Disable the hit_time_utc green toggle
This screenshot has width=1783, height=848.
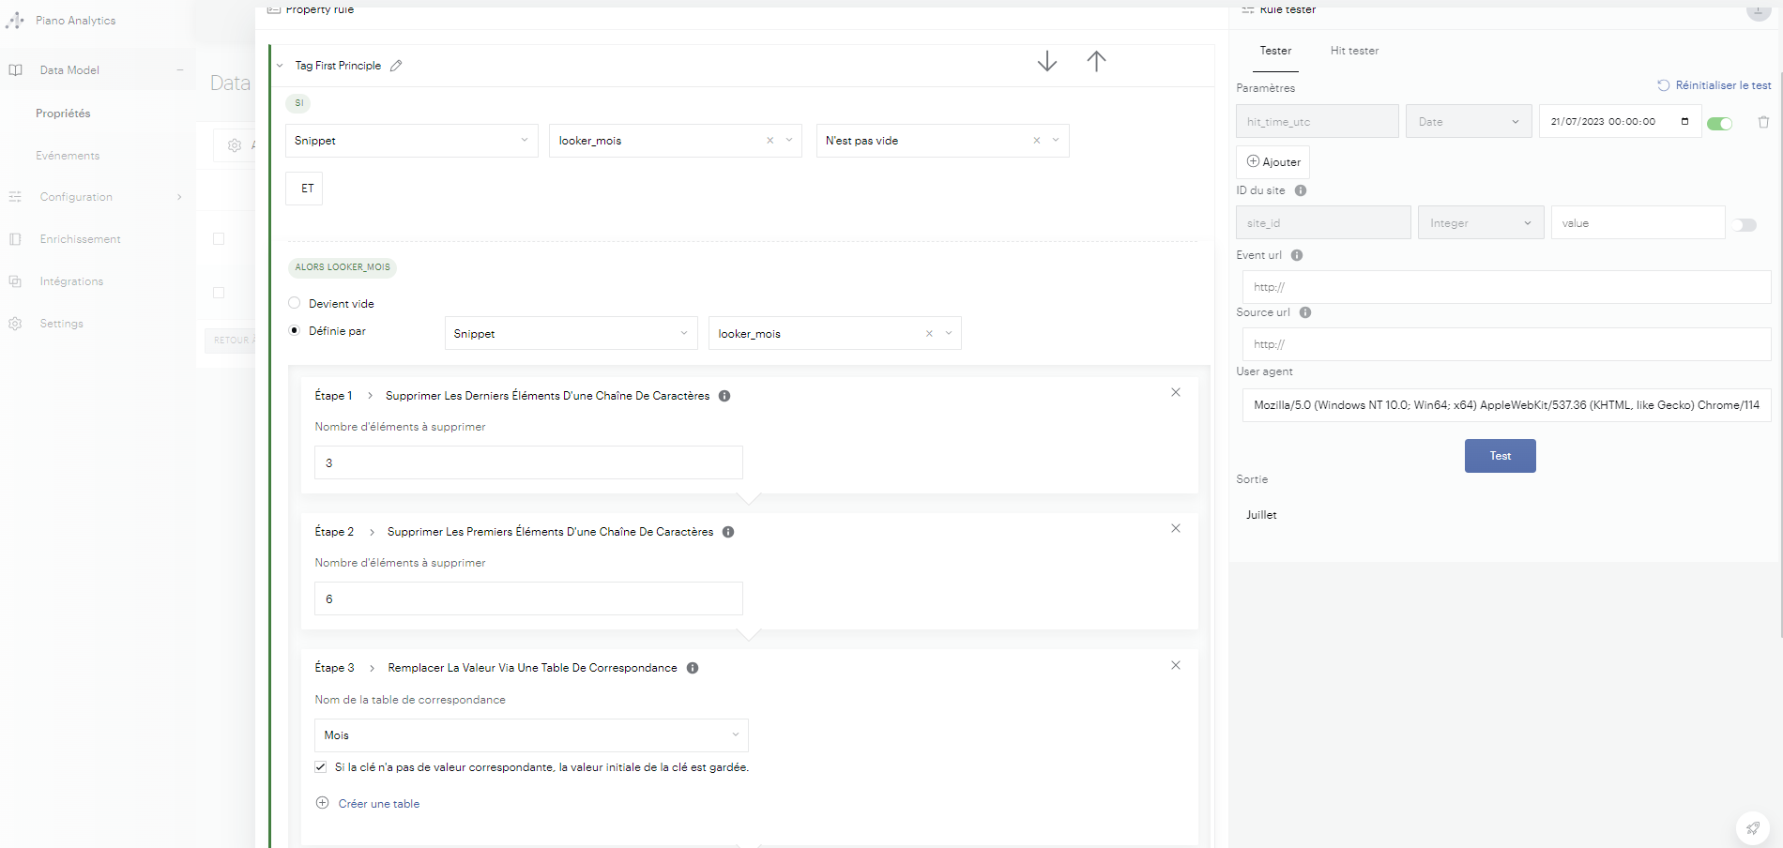pos(1719,124)
